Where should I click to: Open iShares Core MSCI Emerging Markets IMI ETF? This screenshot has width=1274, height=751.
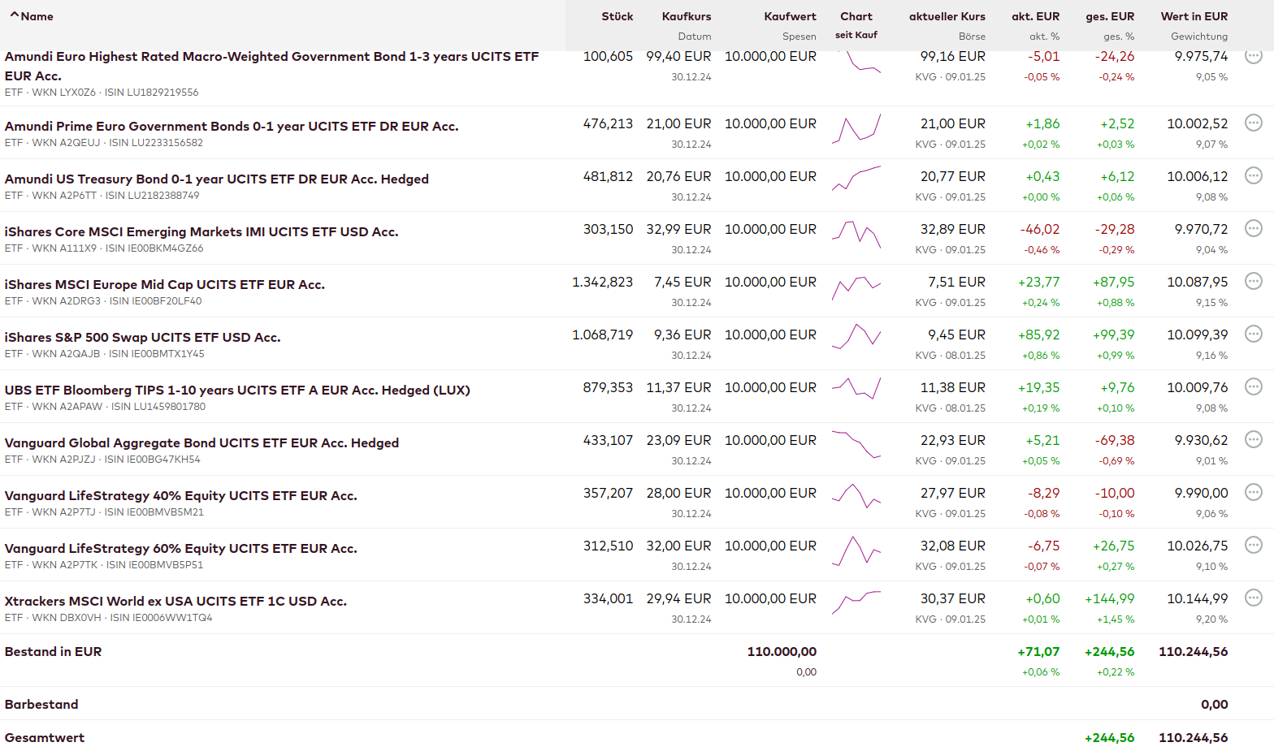[x=201, y=231]
